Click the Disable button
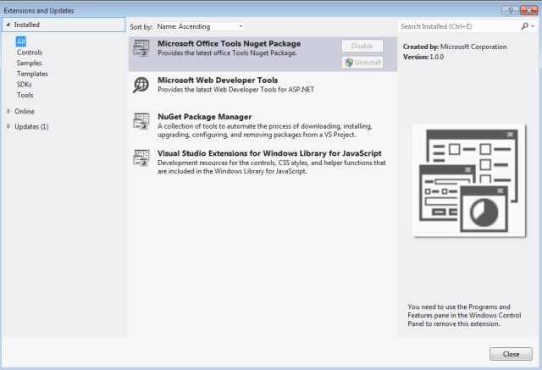 (362, 46)
